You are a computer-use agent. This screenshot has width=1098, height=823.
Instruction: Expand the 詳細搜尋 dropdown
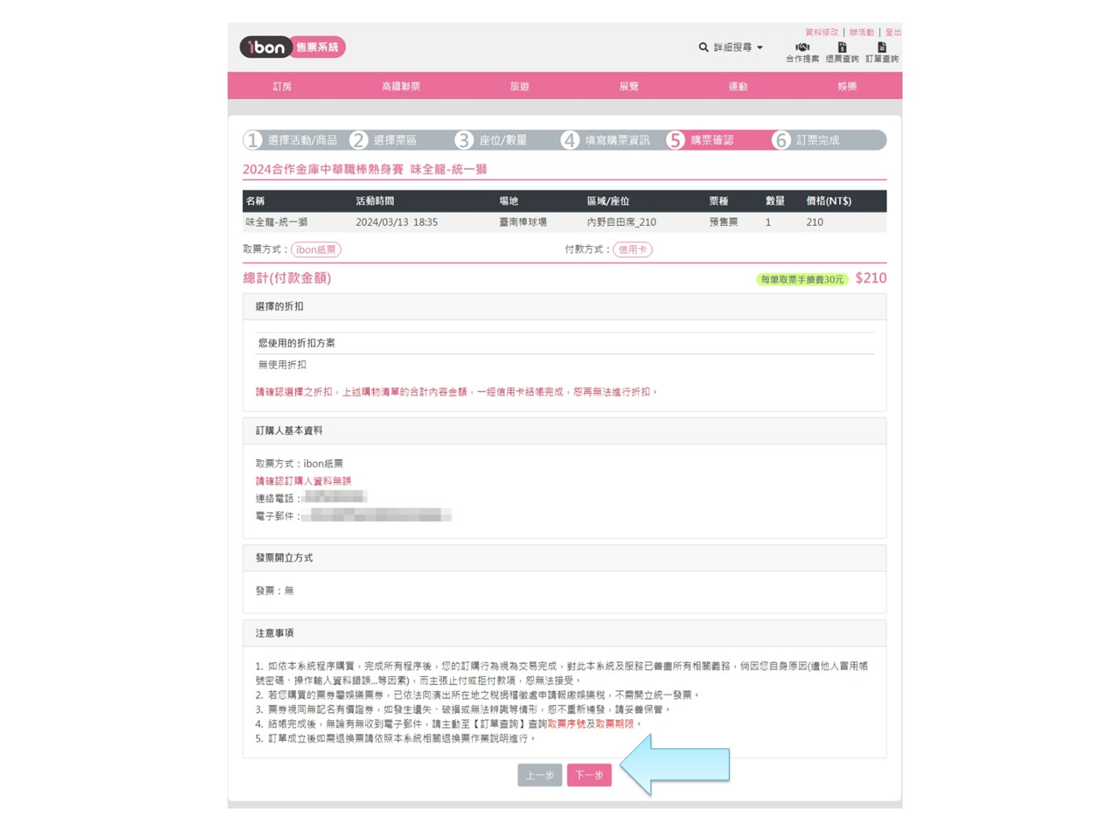click(x=738, y=47)
